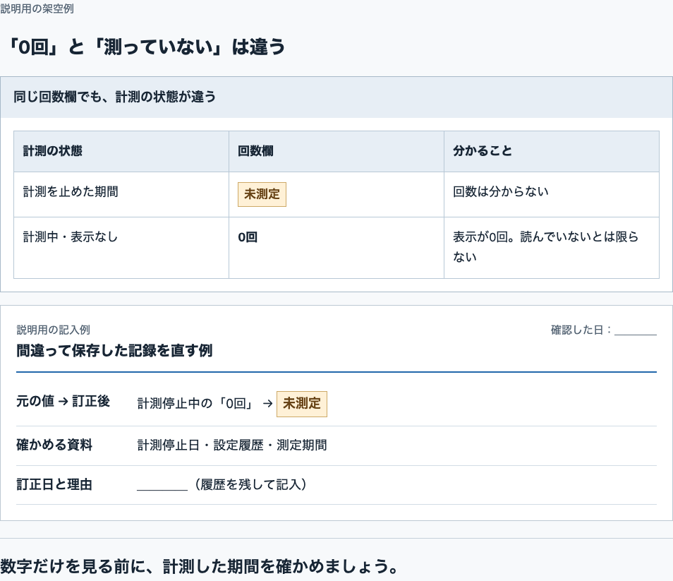This screenshot has height=581, width=673.
Task: Select the cell '計測中・表示なし'
Action: (121, 248)
